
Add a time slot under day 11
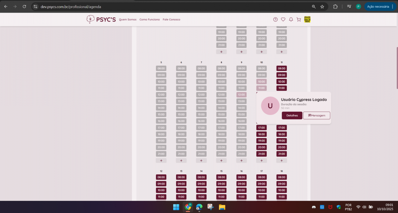click(x=282, y=160)
